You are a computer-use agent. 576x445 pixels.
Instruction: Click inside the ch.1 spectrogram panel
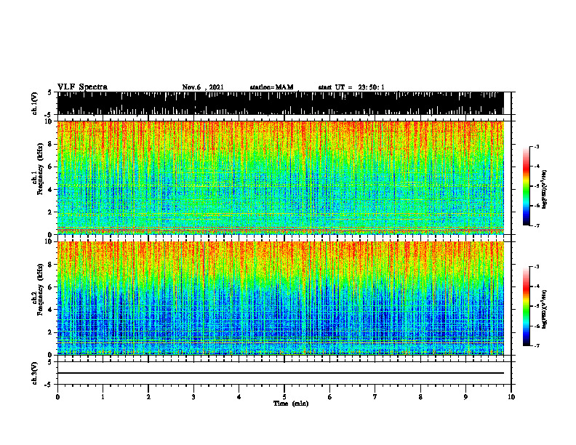[x=281, y=177]
